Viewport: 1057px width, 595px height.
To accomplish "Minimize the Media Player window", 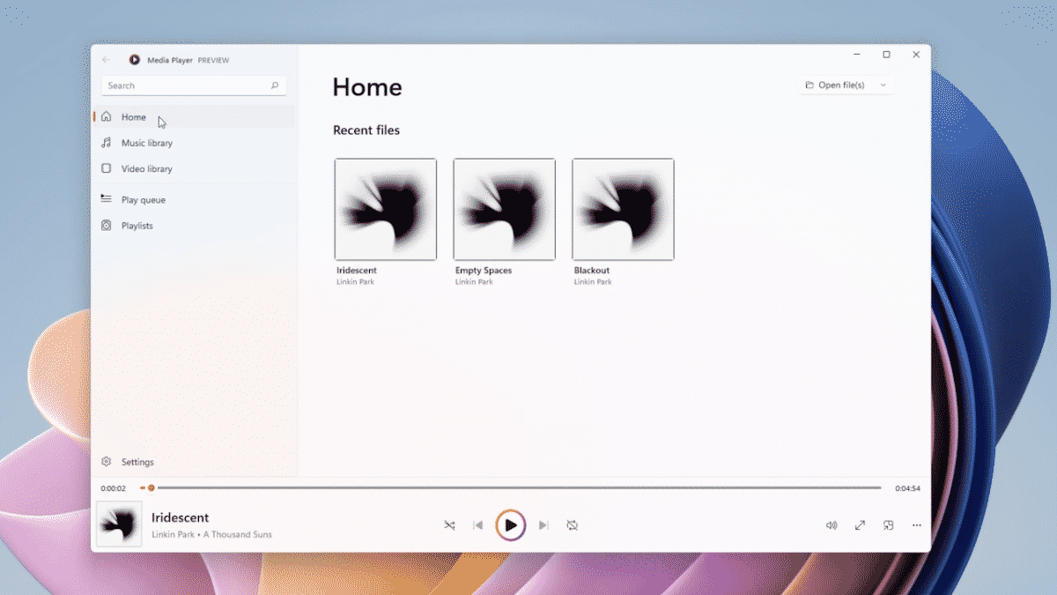I will [x=857, y=55].
